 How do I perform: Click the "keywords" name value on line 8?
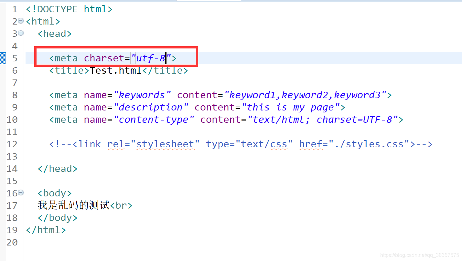click(x=142, y=95)
